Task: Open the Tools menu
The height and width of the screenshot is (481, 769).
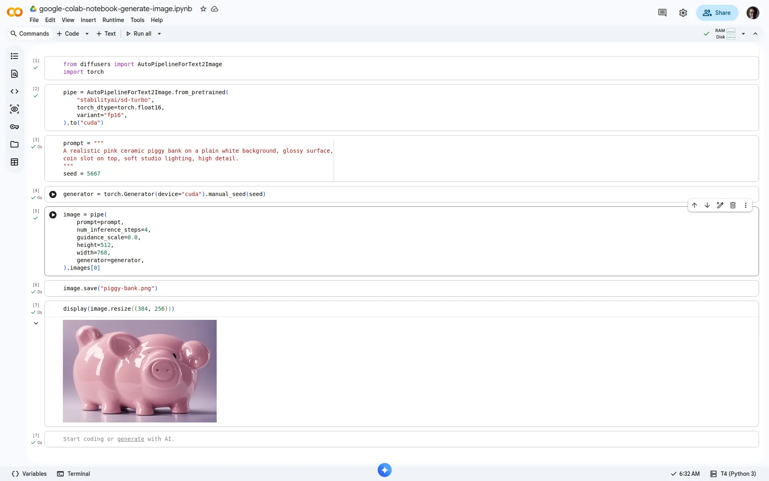Action: pos(137,20)
